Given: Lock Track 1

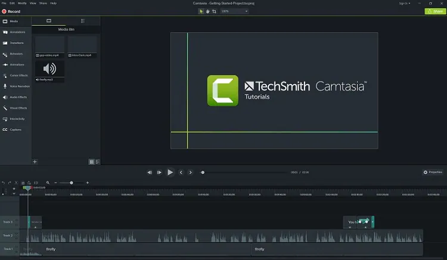Looking at the screenshot, I should [x=17, y=252].
